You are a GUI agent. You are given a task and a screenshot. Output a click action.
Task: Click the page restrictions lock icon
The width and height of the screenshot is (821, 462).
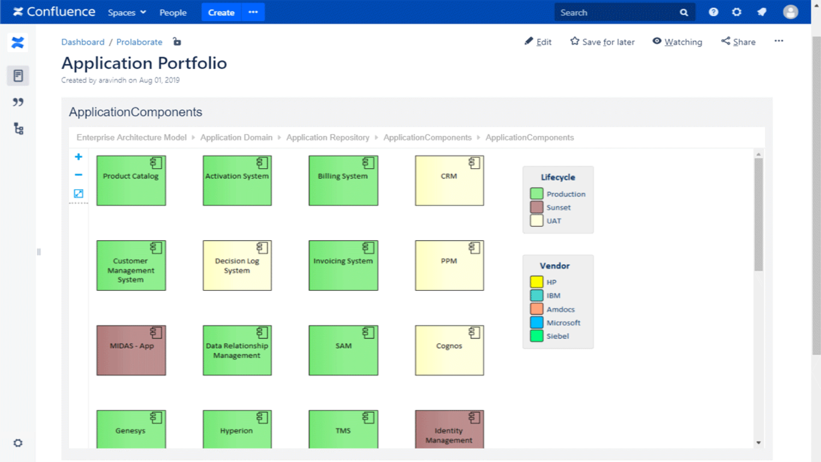tap(177, 42)
